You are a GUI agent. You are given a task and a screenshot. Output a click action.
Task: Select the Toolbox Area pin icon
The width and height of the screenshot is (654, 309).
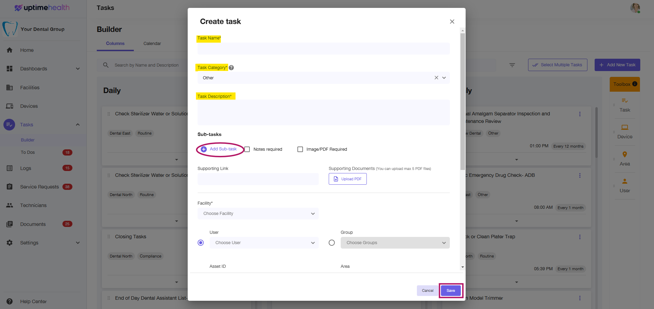(x=625, y=154)
